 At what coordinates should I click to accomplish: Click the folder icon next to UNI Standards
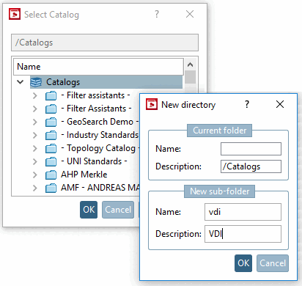[x=51, y=161]
